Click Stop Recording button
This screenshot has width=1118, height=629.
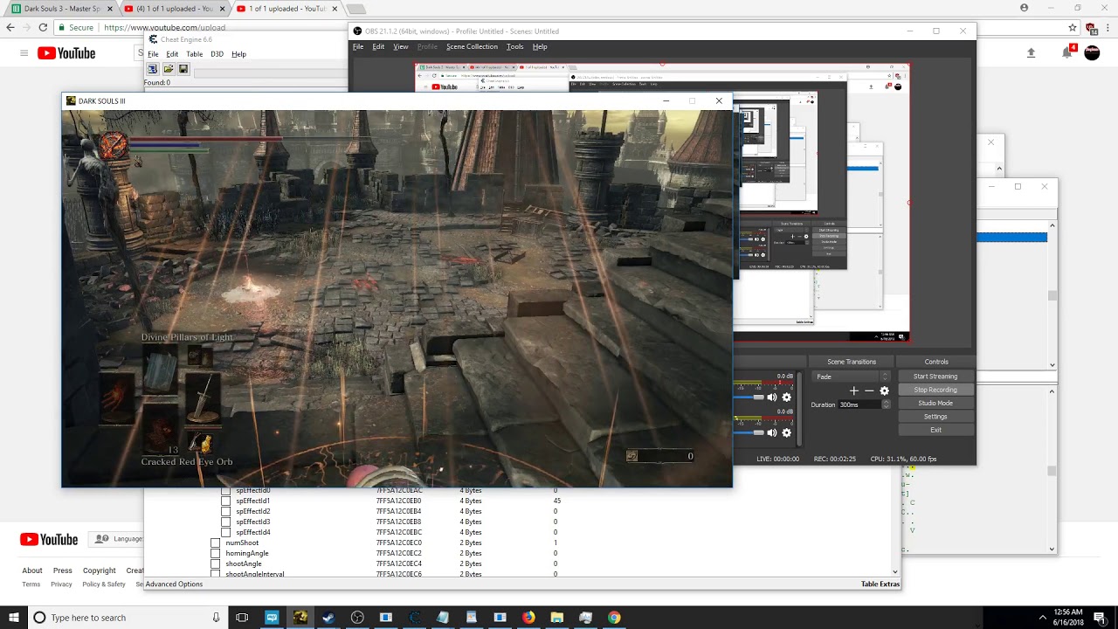click(935, 390)
